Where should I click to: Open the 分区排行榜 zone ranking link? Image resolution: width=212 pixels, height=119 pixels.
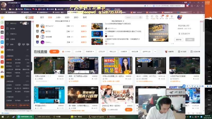[x=195, y=52]
